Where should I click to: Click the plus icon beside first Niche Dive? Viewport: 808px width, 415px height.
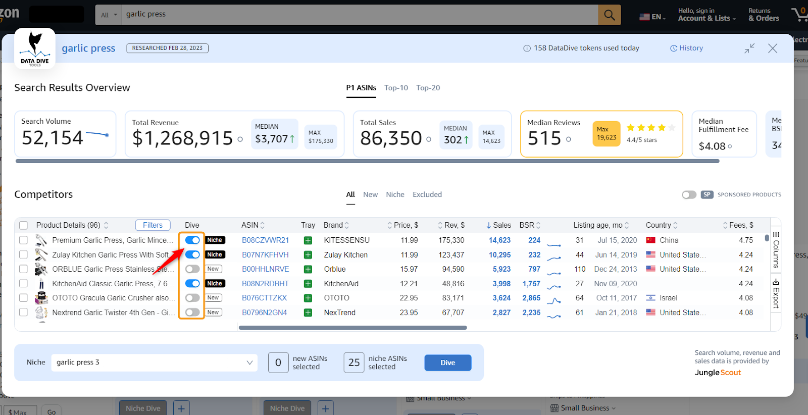pyautogui.click(x=181, y=408)
